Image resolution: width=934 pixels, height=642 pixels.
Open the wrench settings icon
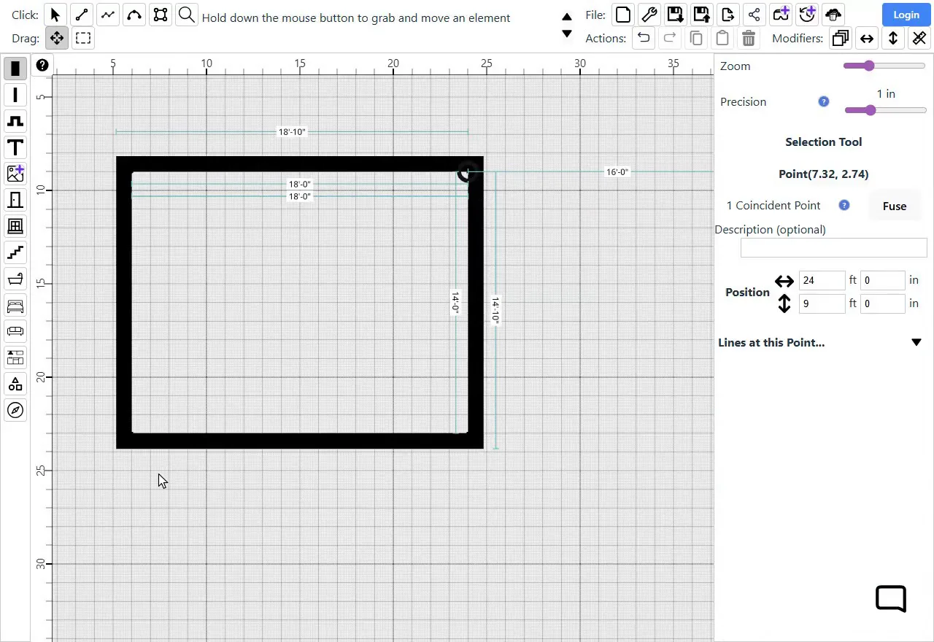click(649, 15)
